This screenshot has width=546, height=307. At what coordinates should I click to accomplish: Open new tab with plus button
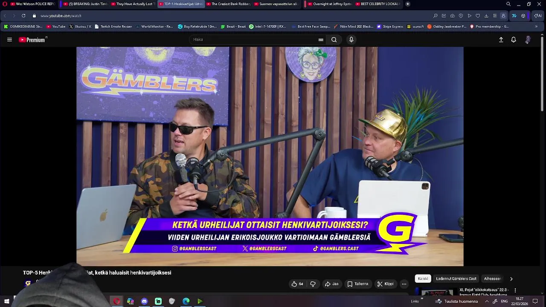coord(408,4)
